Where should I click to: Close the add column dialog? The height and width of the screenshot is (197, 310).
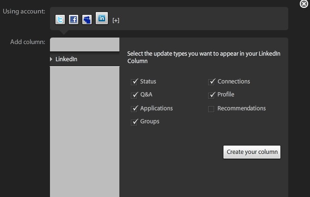[304, 4]
